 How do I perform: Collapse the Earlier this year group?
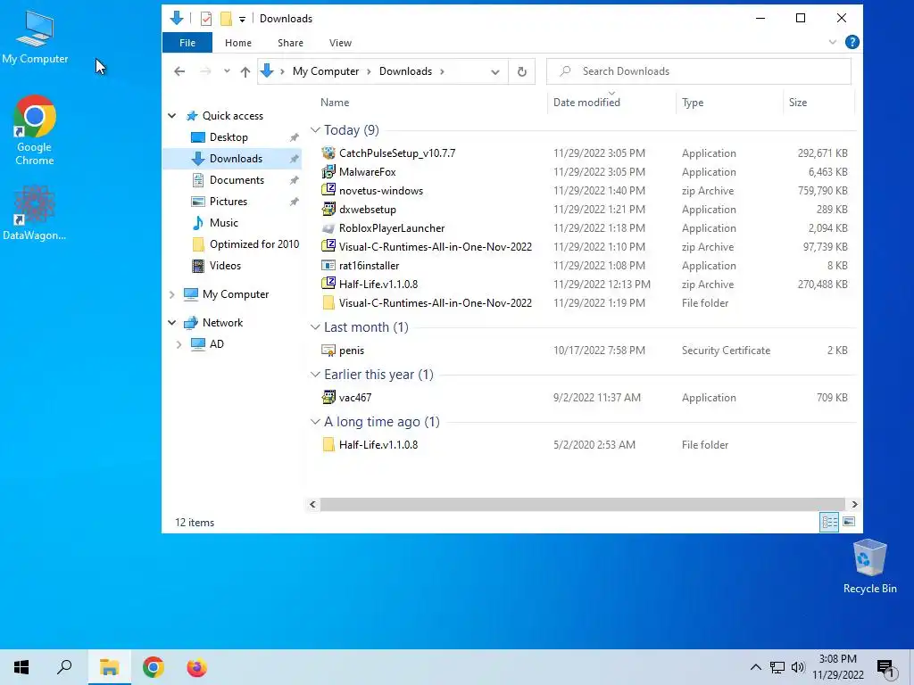tap(315, 374)
